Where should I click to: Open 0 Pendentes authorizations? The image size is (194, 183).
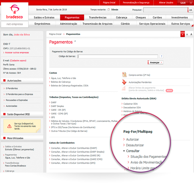click(x=12, y=88)
